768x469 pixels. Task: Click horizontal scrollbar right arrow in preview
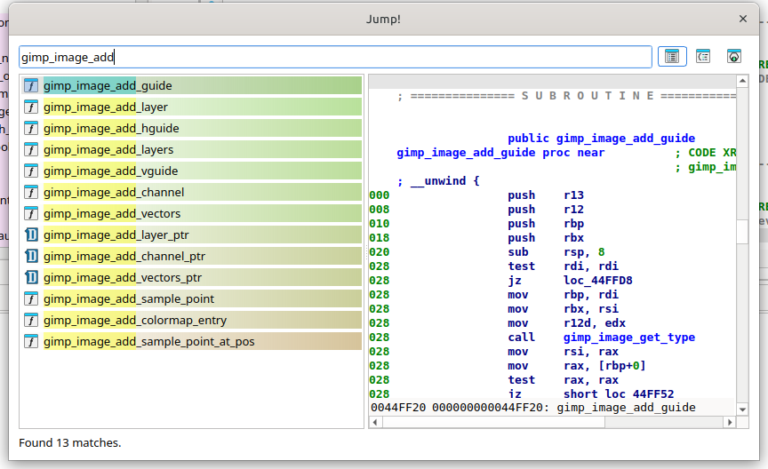730,422
